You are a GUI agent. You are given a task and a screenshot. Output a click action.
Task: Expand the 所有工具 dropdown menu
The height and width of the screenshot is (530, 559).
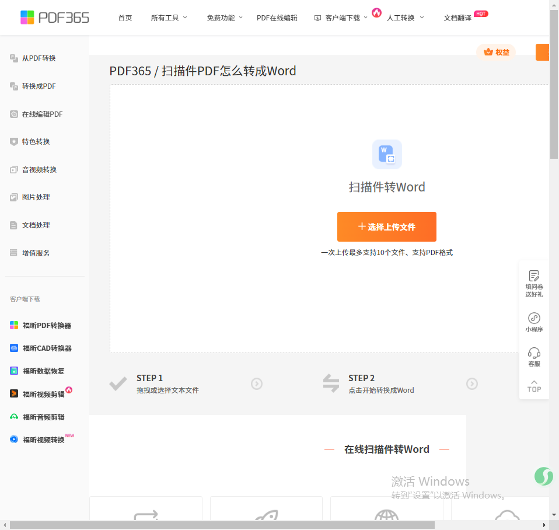(x=169, y=18)
